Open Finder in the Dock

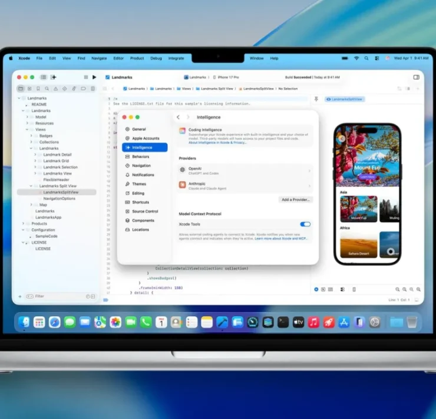(x=24, y=322)
